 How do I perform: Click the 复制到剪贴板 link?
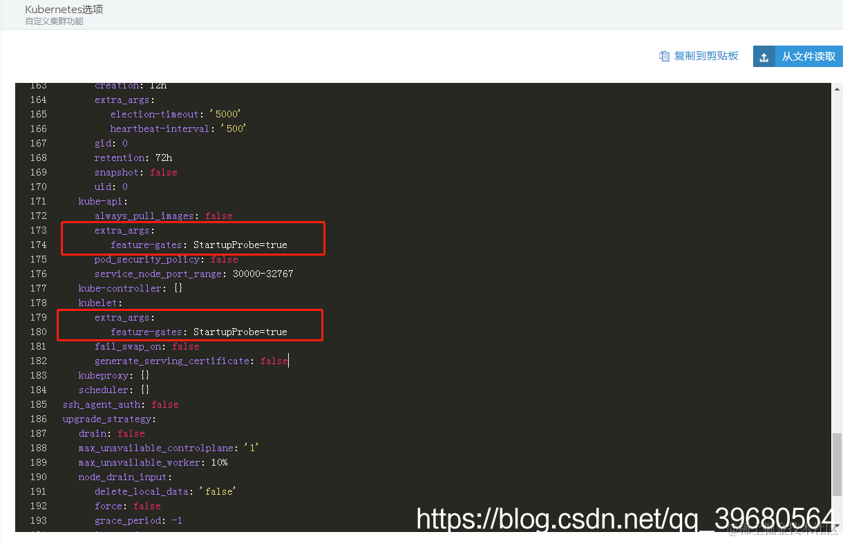pyautogui.click(x=706, y=56)
